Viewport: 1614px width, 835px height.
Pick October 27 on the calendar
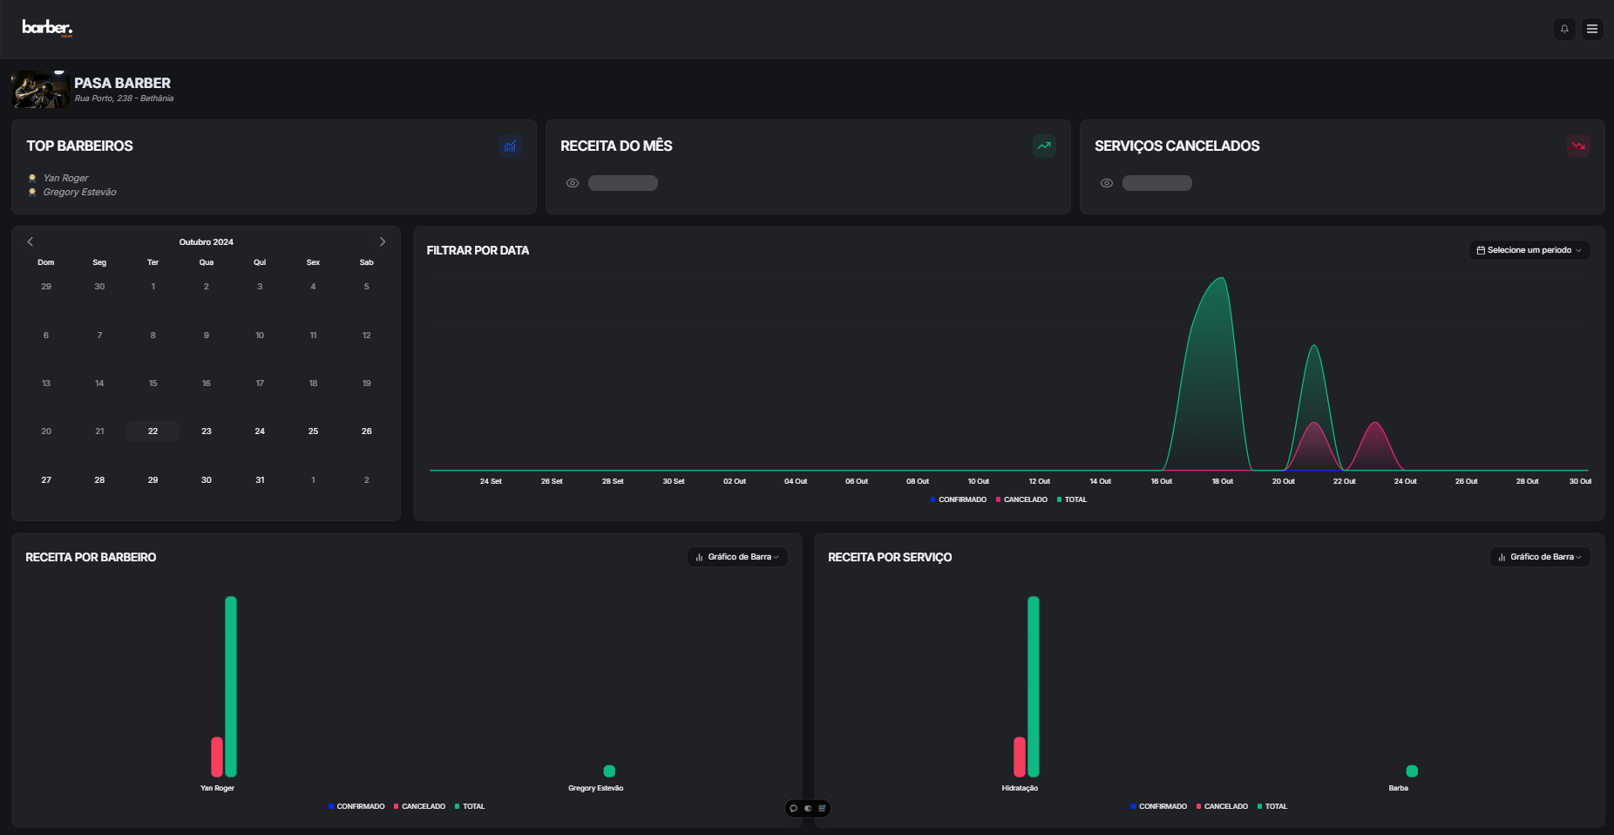pos(46,480)
